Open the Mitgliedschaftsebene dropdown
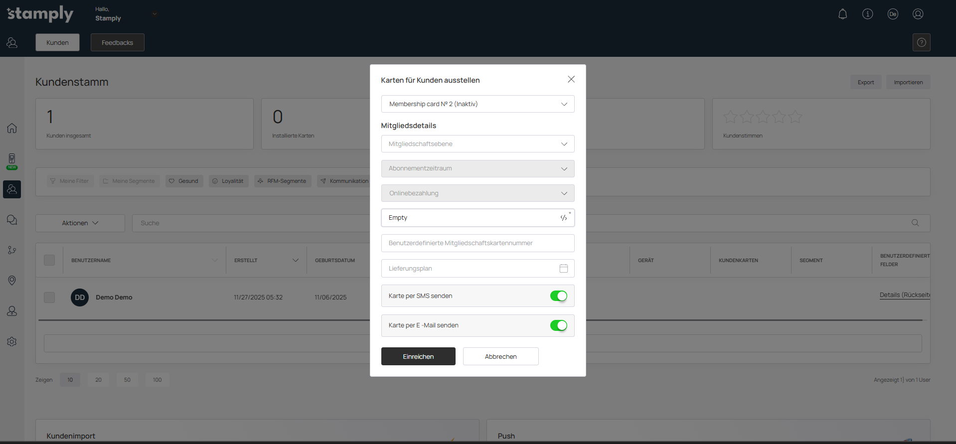The height and width of the screenshot is (444, 956). 477,144
